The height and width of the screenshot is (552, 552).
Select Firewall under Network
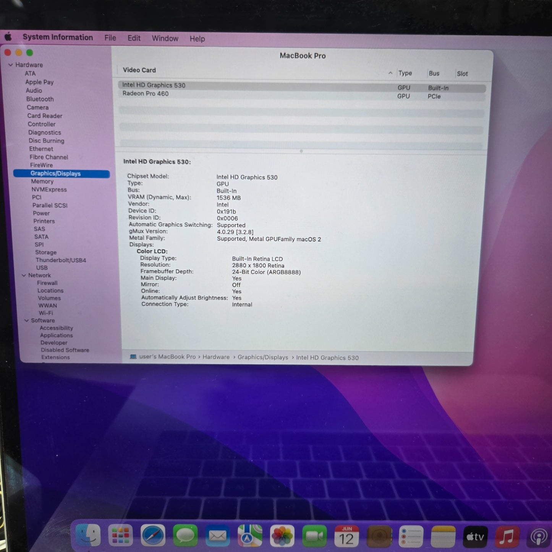click(47, 283)
